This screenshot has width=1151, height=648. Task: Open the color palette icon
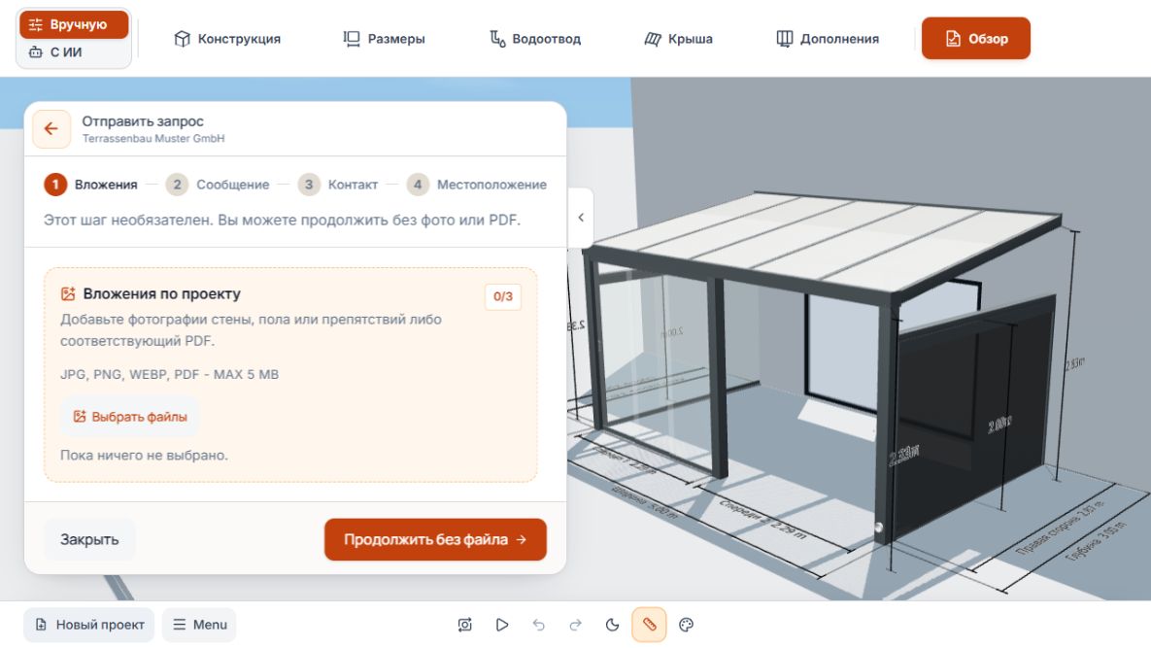point(687,625)
